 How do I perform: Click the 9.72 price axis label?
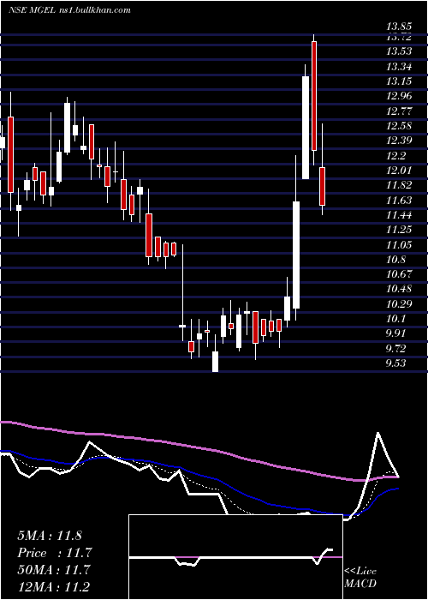click(x=395, y=349)
